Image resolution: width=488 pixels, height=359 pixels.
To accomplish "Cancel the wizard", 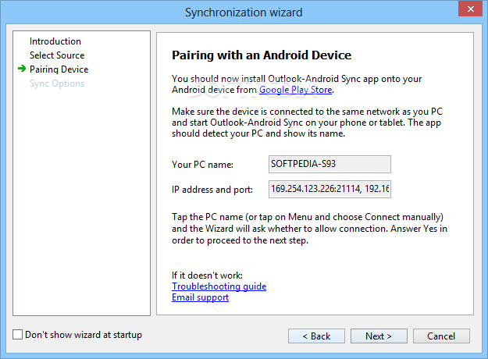I will 441,336.
